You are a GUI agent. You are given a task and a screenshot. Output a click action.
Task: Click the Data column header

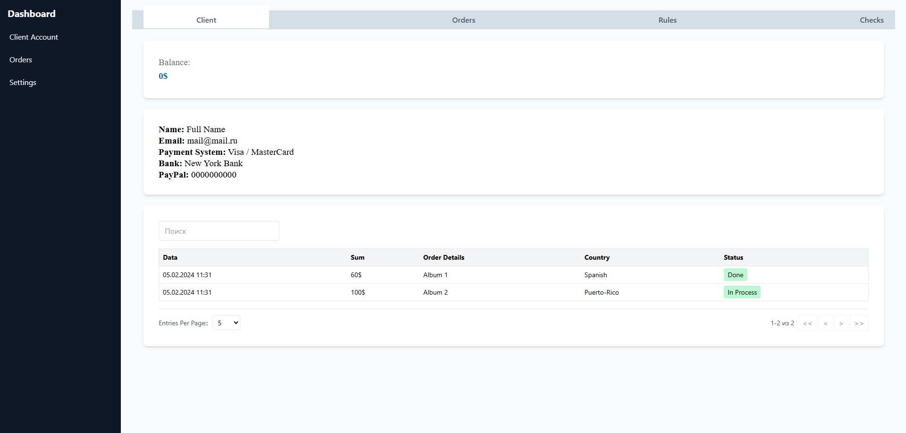(x=170, y=257)
